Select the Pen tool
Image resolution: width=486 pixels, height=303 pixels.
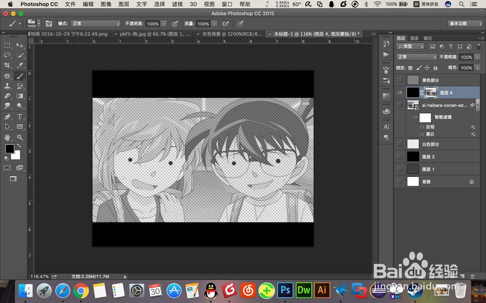7,116
